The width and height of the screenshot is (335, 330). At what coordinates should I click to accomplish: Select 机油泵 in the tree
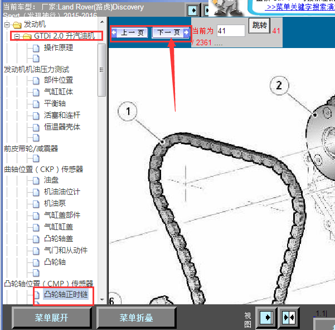(55, 203)
